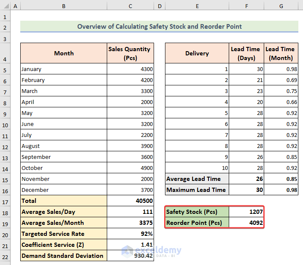Select the 'September' cell
The height and width of the screenshot is (265, 303).
pos(64,157)
